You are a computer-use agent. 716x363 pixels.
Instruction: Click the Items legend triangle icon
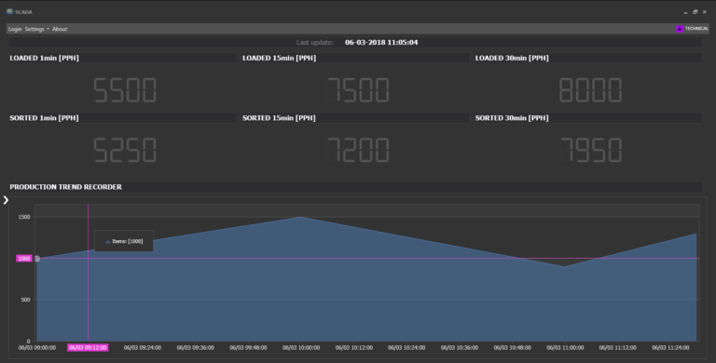point(108,242)
